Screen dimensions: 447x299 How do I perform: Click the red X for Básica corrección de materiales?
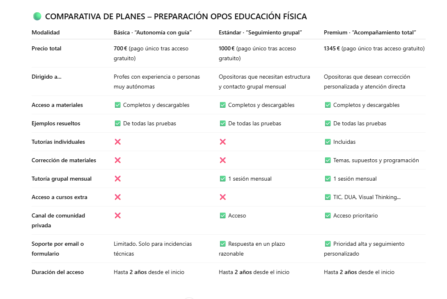click(x=117, y=160)
